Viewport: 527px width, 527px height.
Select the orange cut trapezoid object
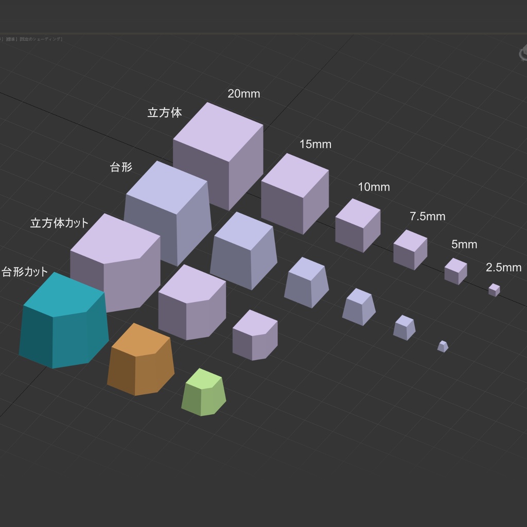tap(141, 359)
